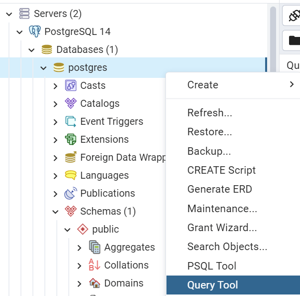
Task: Click the Servers group icon
Action: [x=24, y=13]
